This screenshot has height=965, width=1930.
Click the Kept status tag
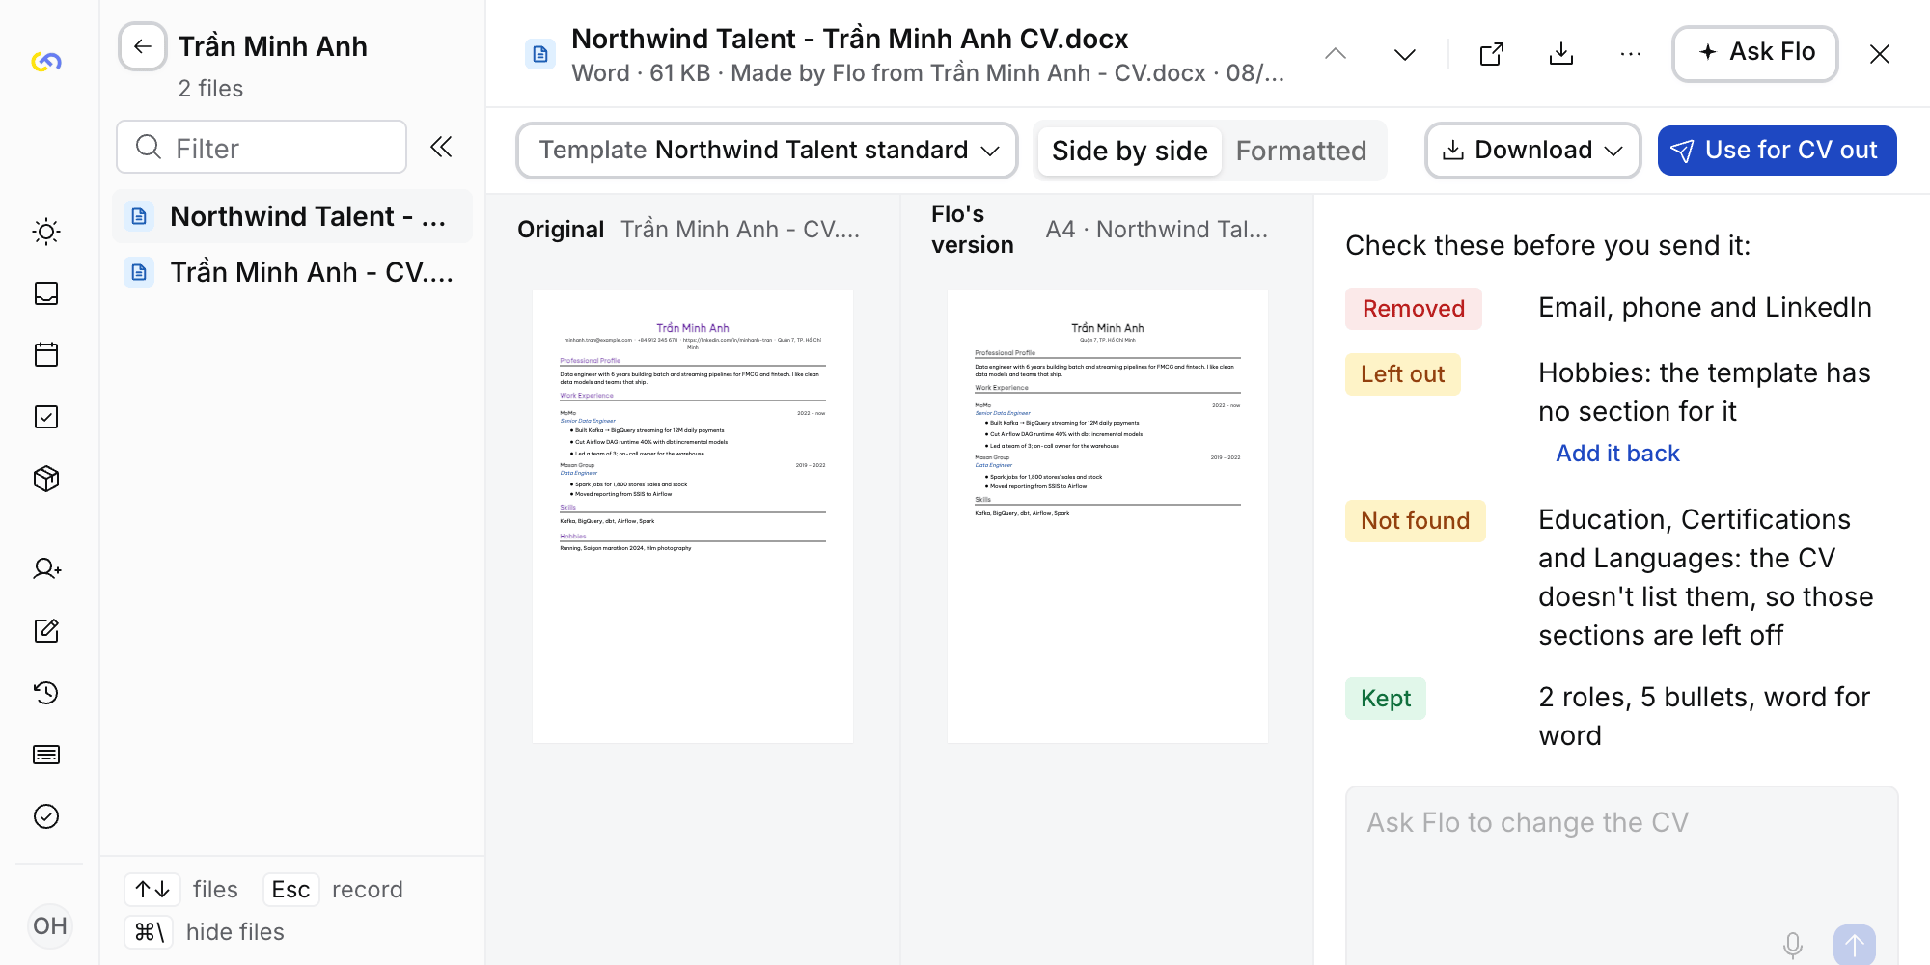(1386, 699)
